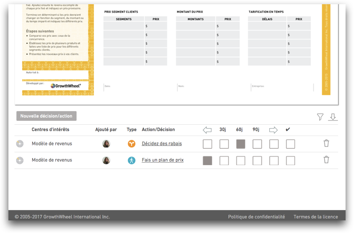Image resolution: width=354 pixels, height=233 pixels.
Task: Toggle filled past-due box for Fais un plan de prix
Action: [207, 161]
